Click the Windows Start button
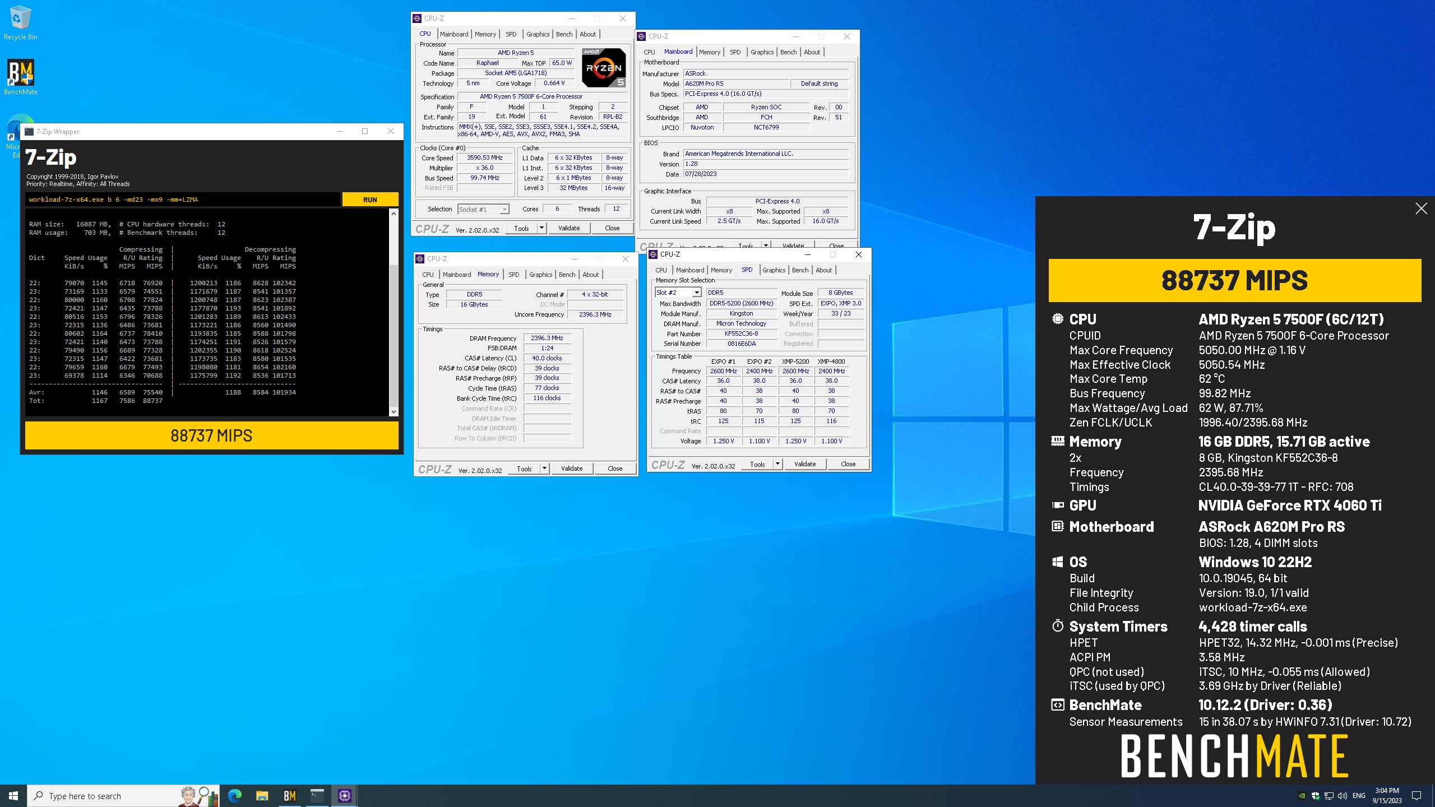 click(13, 796)
